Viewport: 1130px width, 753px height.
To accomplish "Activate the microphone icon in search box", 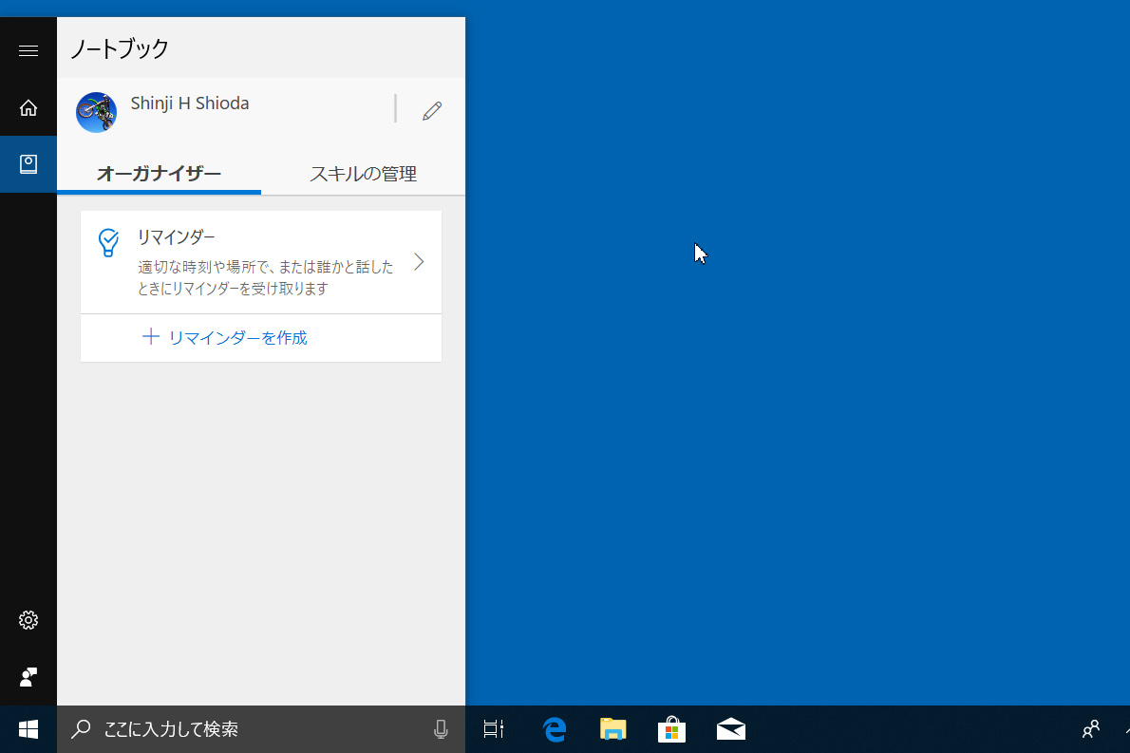I will pyautogui.click(x=441, y=729).
